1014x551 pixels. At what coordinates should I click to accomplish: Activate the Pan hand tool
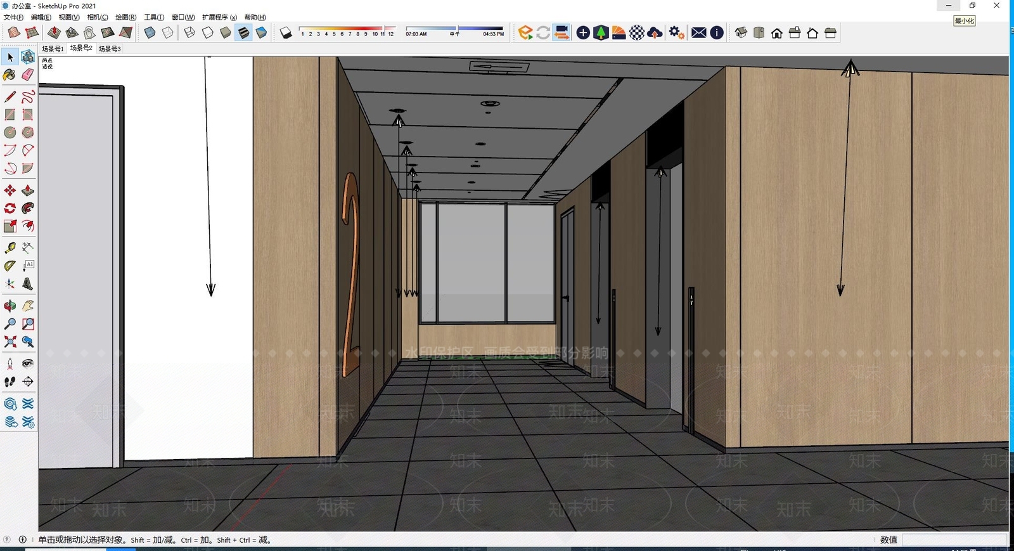(x=28, y=306)
